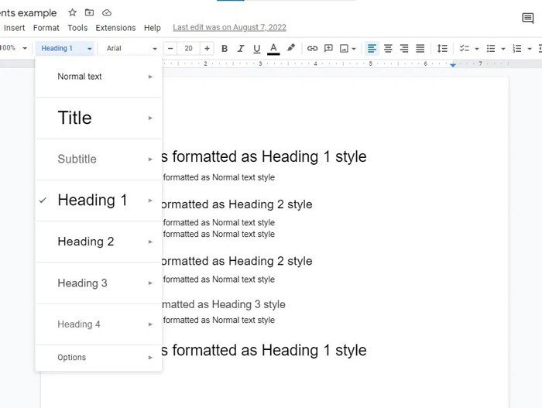Screen dimensions: 542x408
Task: Insert a link using the link icon
Action: point(312,48)
